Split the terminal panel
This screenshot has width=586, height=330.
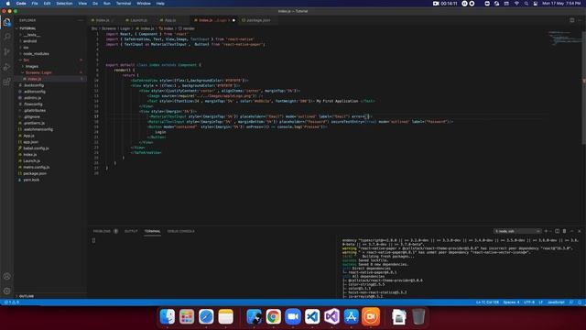557,231
